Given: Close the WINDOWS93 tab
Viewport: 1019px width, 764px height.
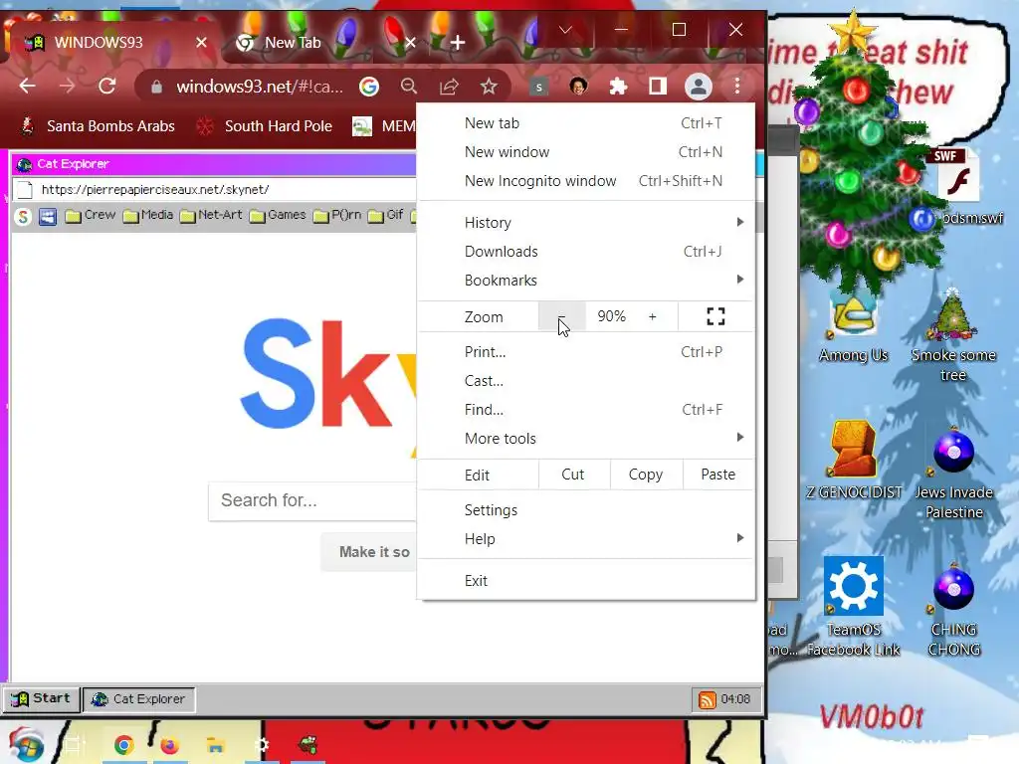Looking at the screenshot, I should (x=201, y=43).
